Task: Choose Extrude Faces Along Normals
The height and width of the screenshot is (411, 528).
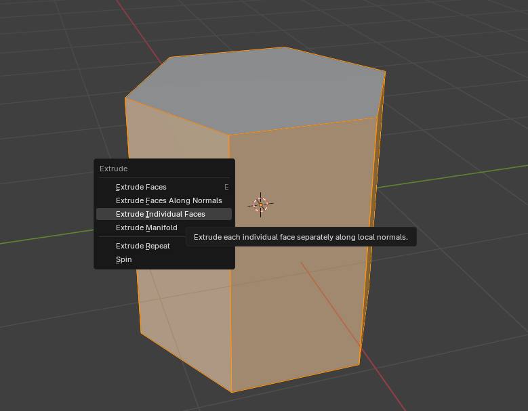Action: click(x=169, y=200)
